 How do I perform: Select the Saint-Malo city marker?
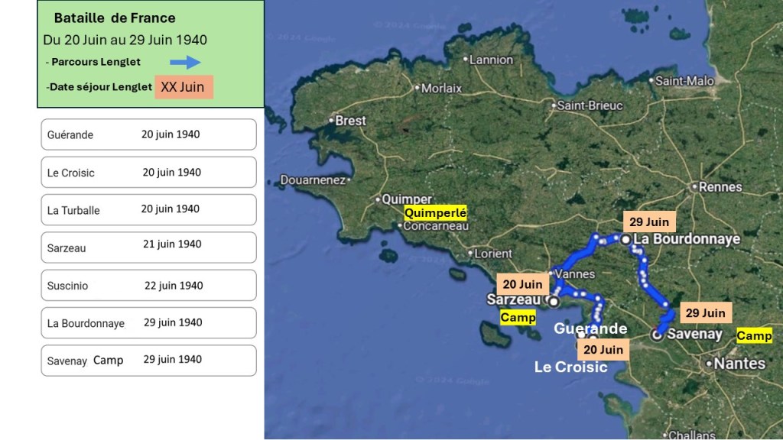tap(651, 81)
